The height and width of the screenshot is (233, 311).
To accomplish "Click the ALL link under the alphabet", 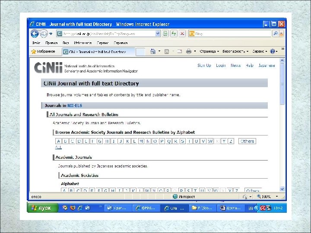I will coord(58,147).
